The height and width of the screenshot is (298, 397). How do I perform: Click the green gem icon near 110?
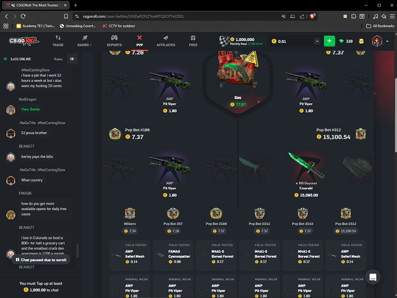[x=341, y=41]
